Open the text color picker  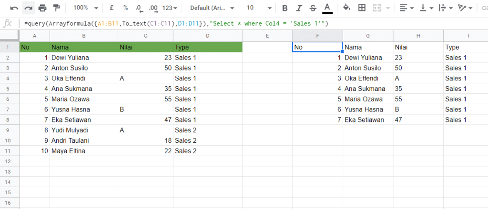pyautogui.click(x=327, y=9)
